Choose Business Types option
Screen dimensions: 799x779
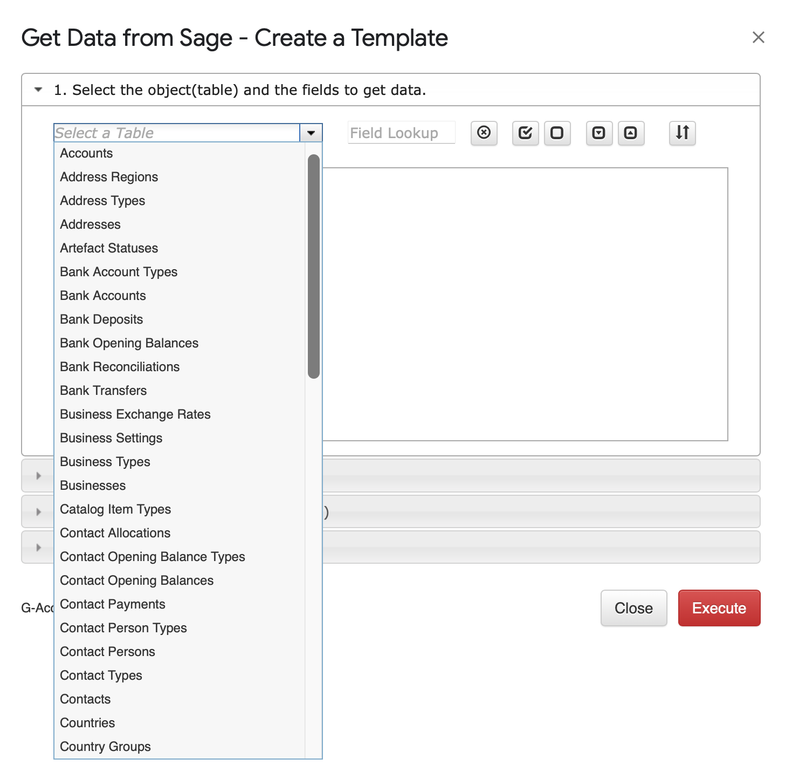pyautogui.click(x=180, y=462)
